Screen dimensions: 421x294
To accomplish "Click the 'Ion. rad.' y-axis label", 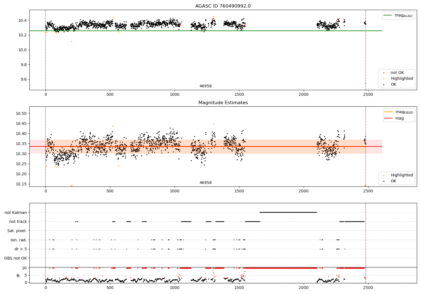I will (19, 240).
